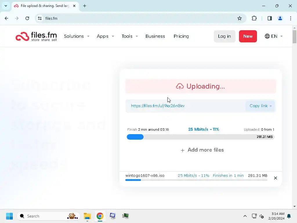Click the 25 Mbits/s - 11% speed text
The height and width of the screenshot is (223, 297).
pyautogui.click(x=203, y=129)
